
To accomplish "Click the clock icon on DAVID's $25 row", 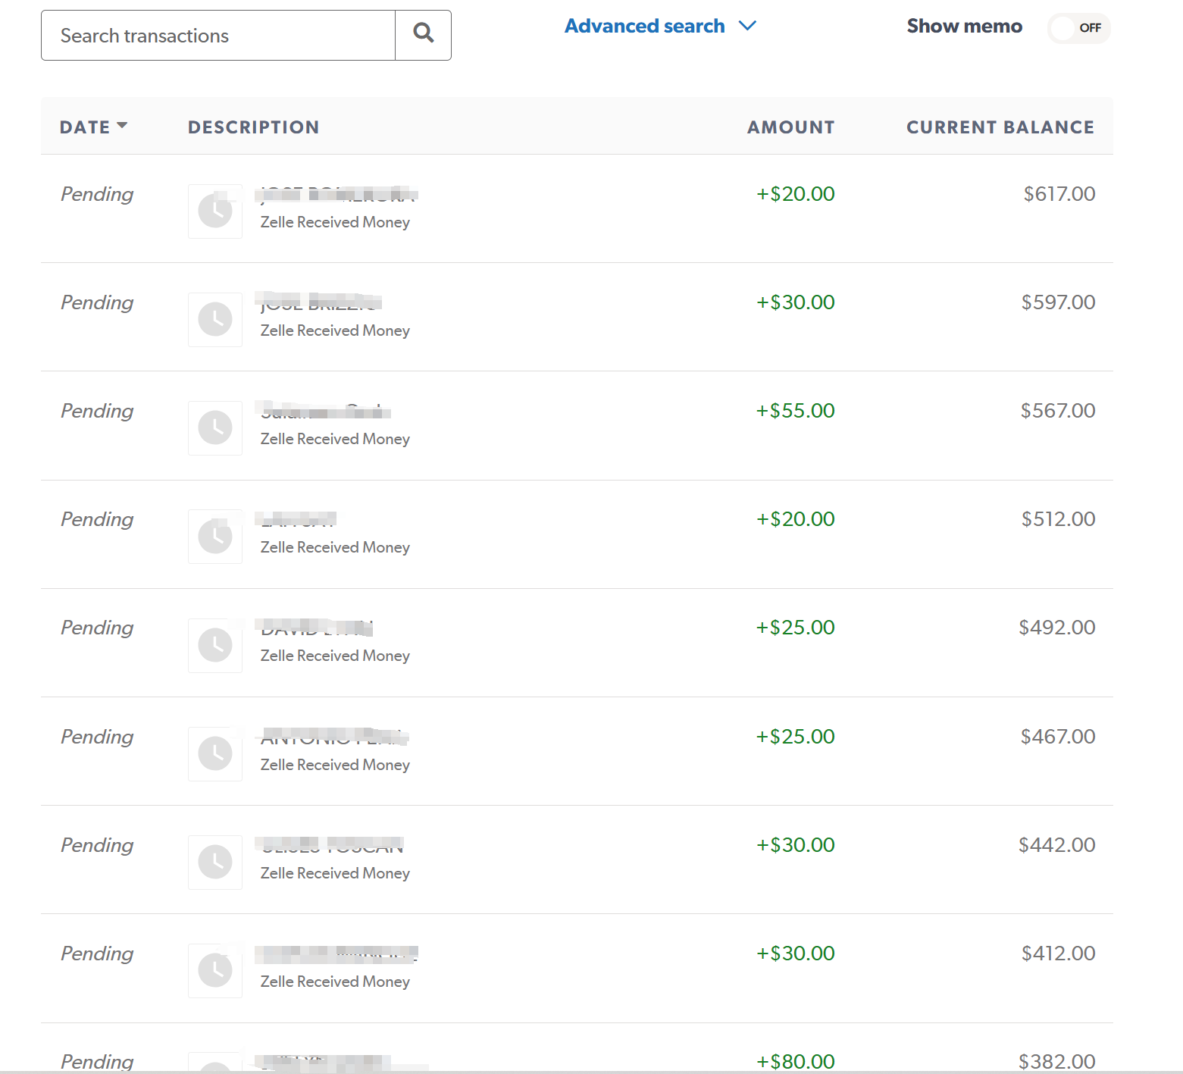I will point(214,645).
